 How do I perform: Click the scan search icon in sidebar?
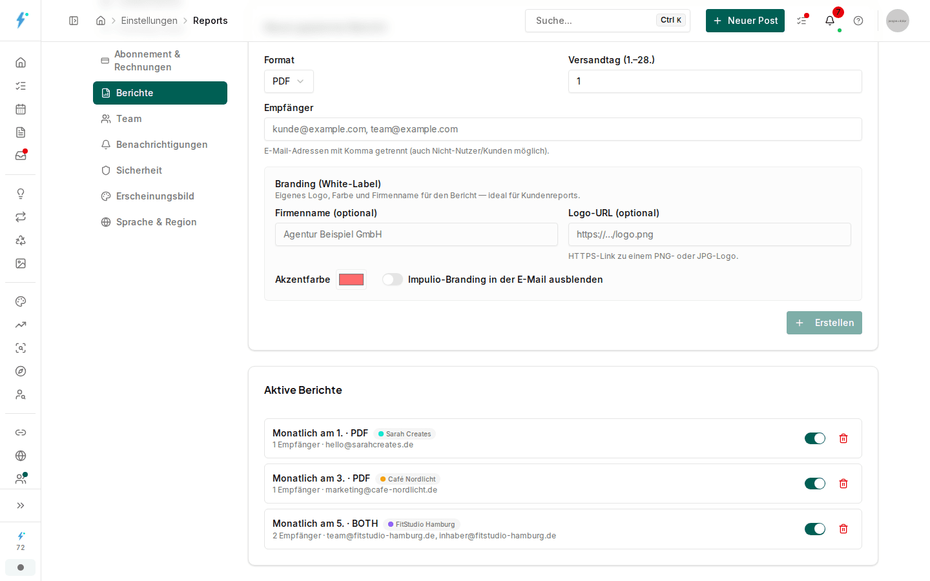[x=21, y=348]
